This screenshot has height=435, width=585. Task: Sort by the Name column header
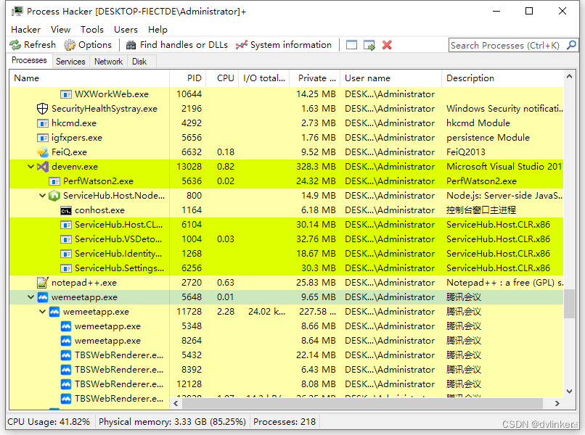click(x=89, y=78)
